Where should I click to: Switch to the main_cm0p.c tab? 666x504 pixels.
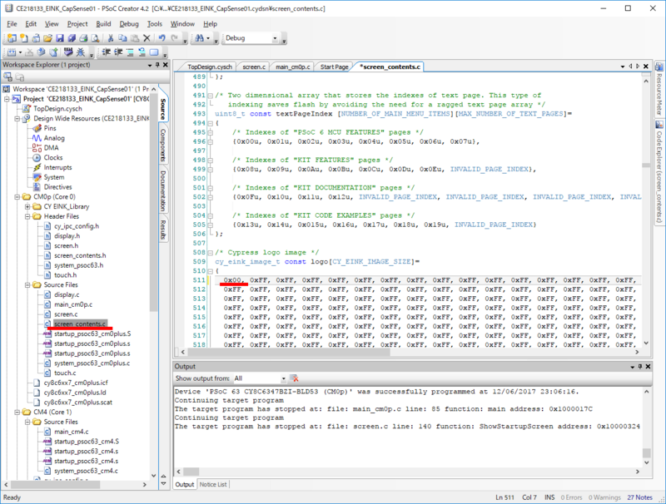[x=292, y=67]
